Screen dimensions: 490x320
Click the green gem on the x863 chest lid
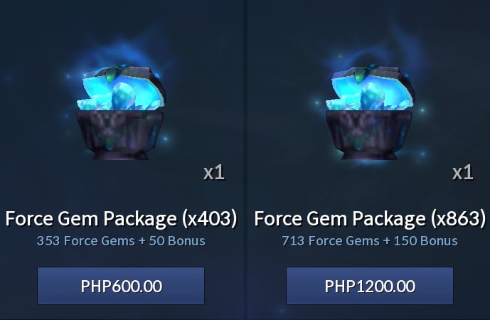tap(361, 75)
